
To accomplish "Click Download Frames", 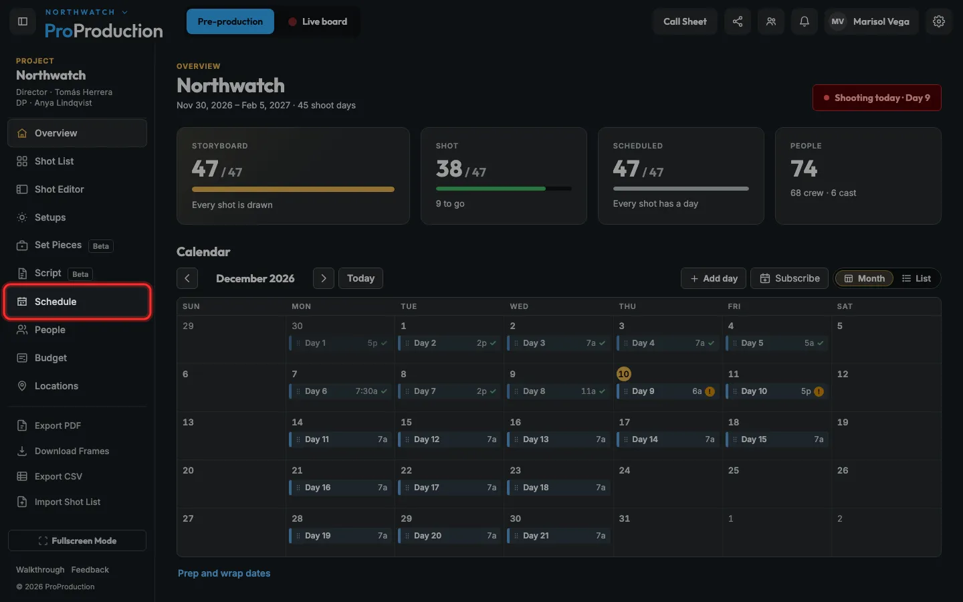I will (78, 451).
